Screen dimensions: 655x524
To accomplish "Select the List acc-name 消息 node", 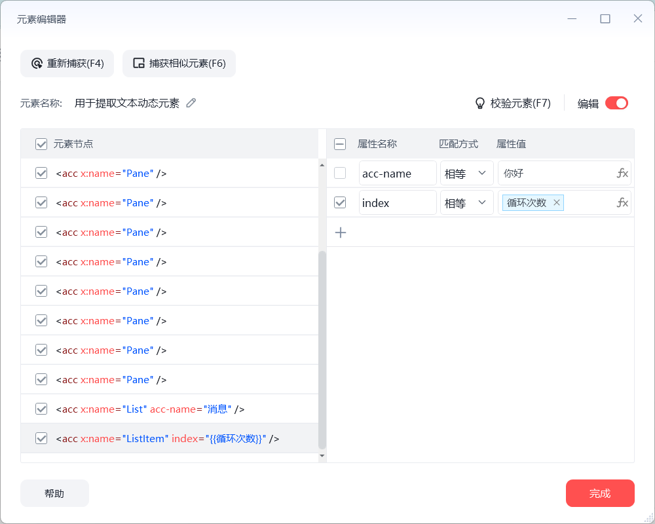I will tap(151, 409).
